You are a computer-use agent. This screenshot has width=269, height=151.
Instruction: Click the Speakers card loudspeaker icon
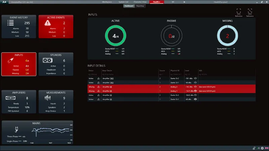(x=47, y=60)
